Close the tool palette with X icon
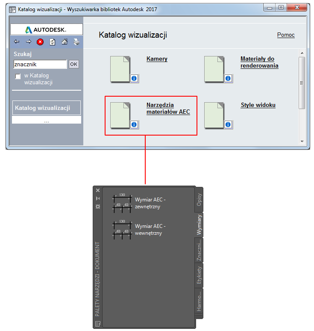Image resolution: width=314 pixels, height=331 pixels. pos(98,190)
